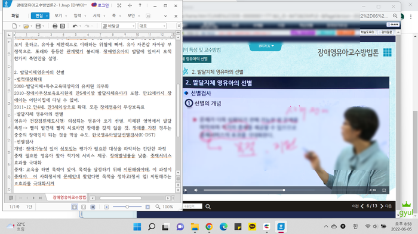Open the 보기 menu
This screenshot has width=418, height=234.
pyautogui.click(x=58, y=15)
